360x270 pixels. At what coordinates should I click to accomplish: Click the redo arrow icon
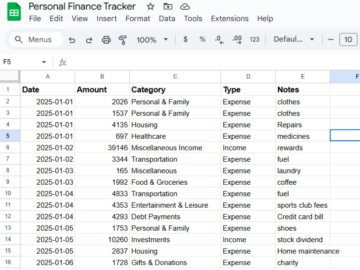[89, 40]
